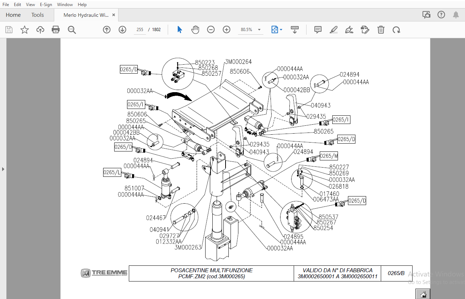Click the POSACENTINE MULTIFUNZIONE title text

pos(212,270)
